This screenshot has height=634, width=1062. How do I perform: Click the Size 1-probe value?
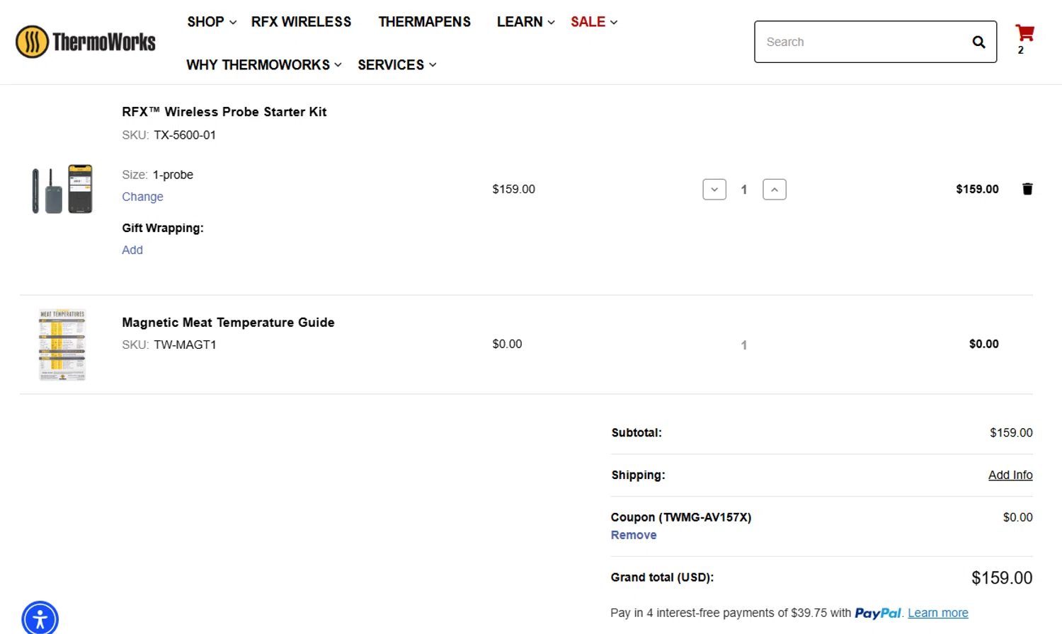click(x=173, y=175)
